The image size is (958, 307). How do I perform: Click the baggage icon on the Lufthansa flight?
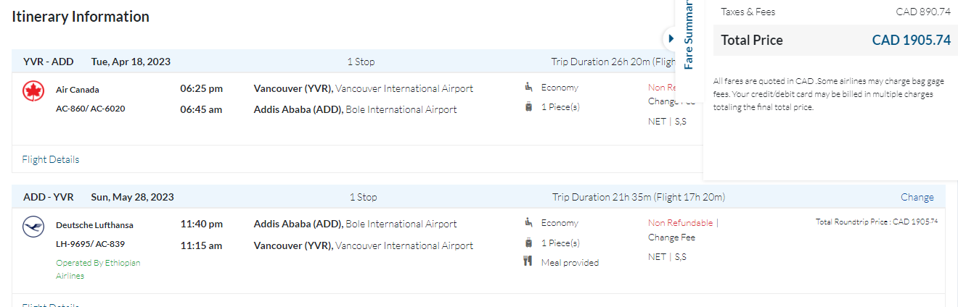pyautogui.click(x=528, y=243)
